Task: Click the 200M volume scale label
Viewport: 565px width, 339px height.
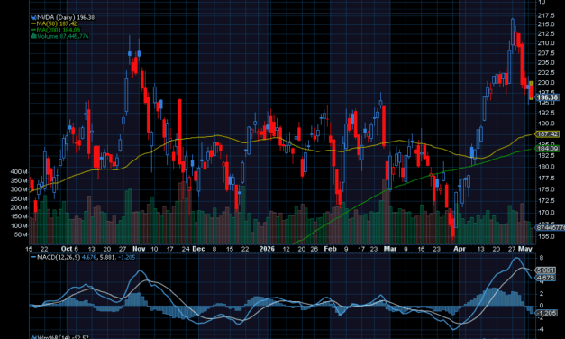Action: click(19, 207)
